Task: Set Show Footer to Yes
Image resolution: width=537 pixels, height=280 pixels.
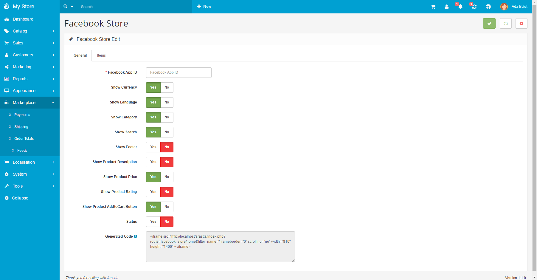Action: pos(153,147)
